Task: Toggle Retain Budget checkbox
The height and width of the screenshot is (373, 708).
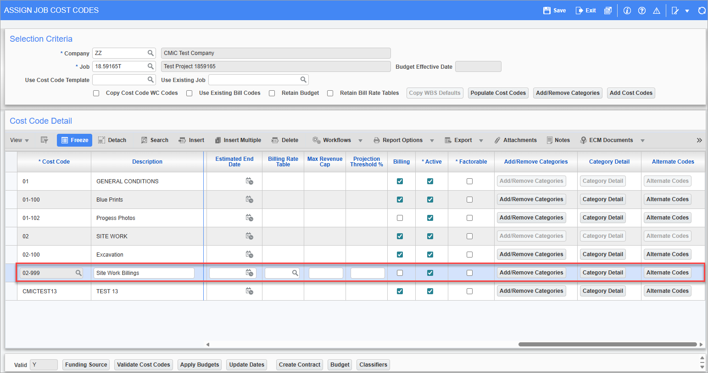Action: point(272,93)
